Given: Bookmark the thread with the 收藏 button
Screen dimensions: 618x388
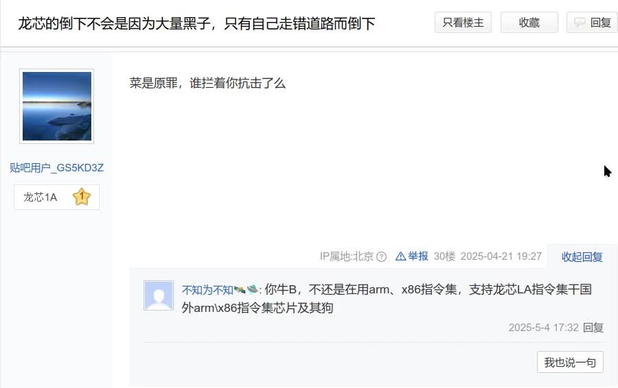Looking at the screenshot, I should click(529, 23).
